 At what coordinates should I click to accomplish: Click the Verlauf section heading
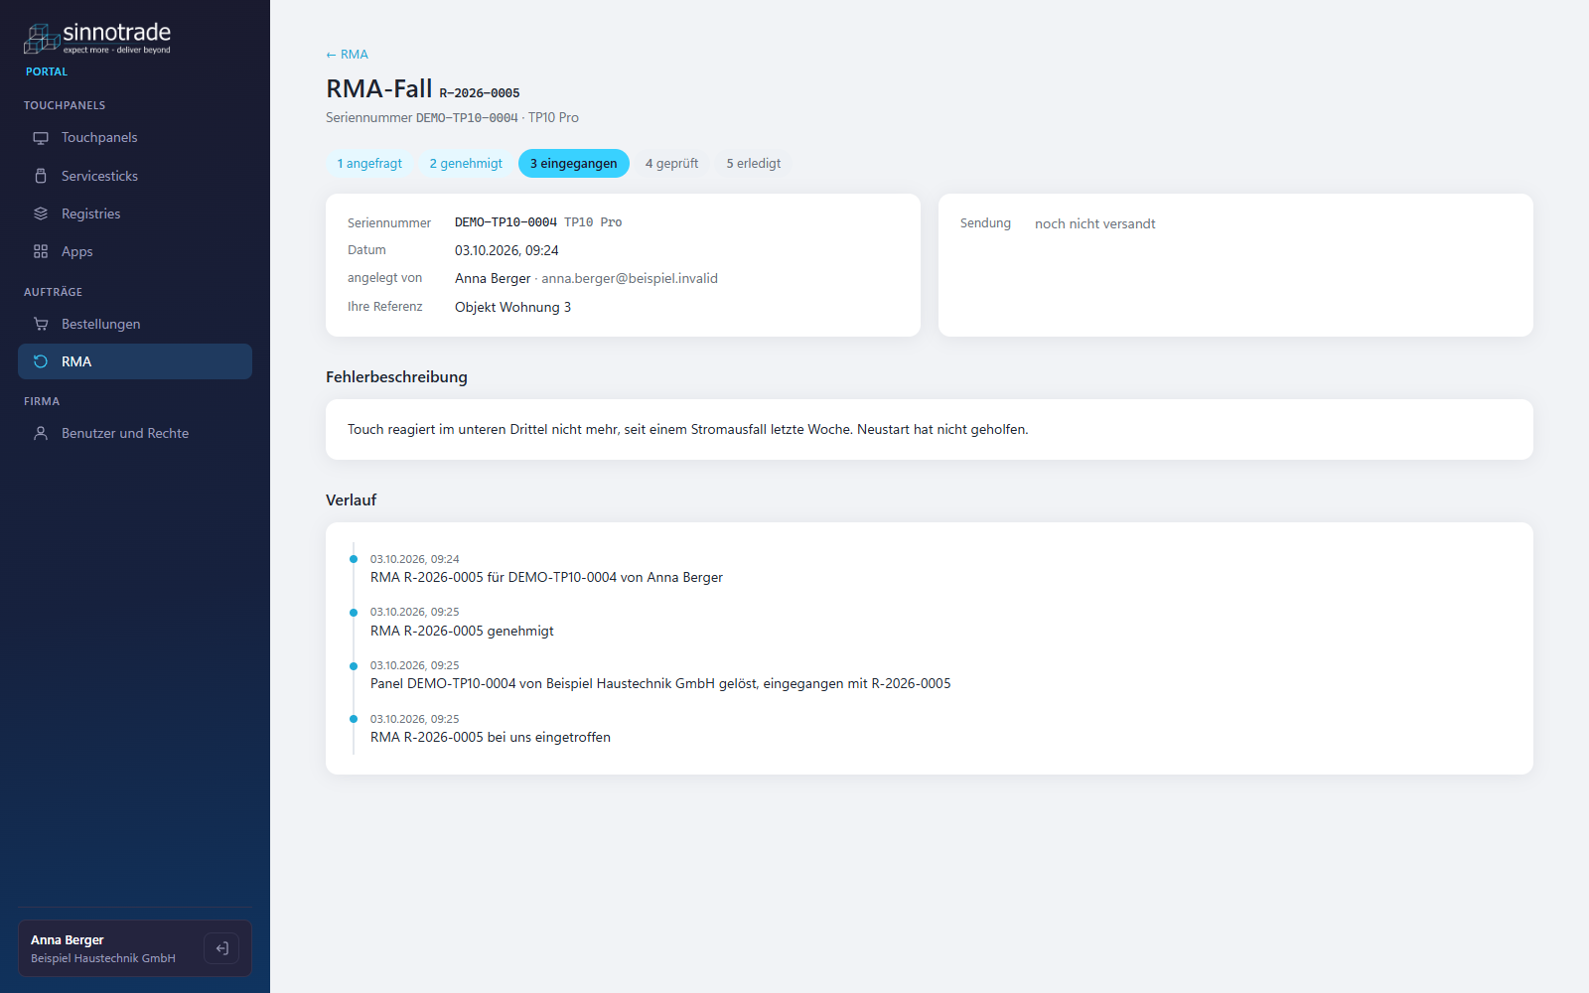352,500
